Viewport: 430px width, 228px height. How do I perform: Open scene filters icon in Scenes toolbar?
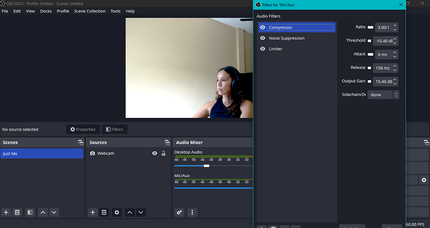point(30,212)
